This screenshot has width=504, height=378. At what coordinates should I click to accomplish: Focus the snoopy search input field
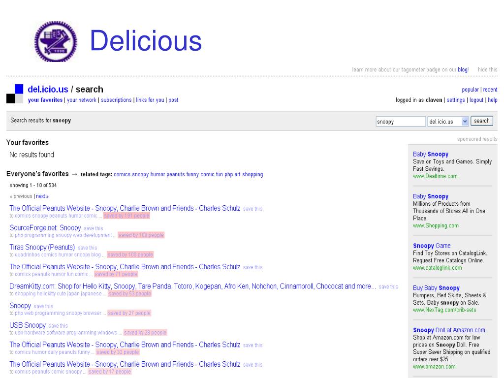pyautogui.click(x=401, y=122)
